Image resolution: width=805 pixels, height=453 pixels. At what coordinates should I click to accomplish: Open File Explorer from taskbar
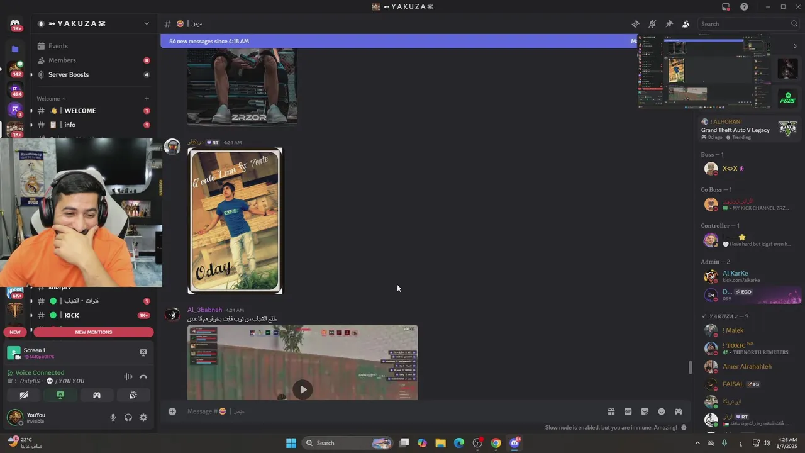(x=440, y=443)
